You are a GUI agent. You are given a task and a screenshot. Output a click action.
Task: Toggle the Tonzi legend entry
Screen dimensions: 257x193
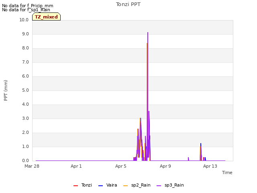(83, 185)
